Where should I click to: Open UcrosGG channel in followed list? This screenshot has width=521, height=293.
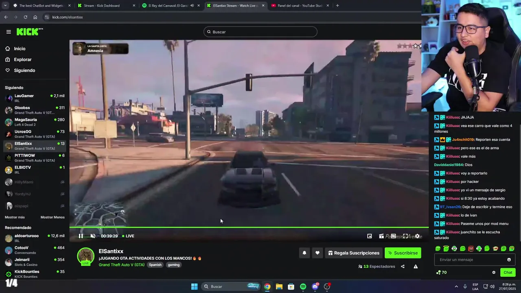(x=35, y=134)
